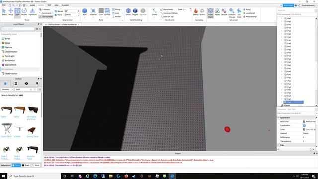The width and height of the screenshot is (318, 179).
Task: Toggle the Move snap checkbox
Action: tap(56, 15)
